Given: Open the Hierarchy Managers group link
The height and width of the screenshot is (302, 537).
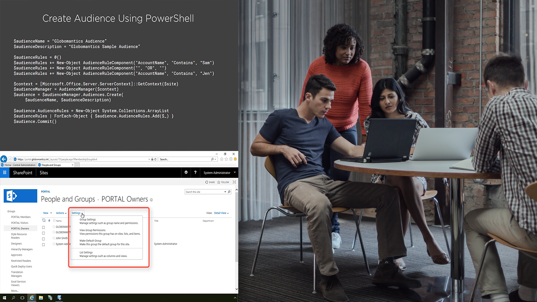Looking at the screenshot, I should [x=22, y=250].
